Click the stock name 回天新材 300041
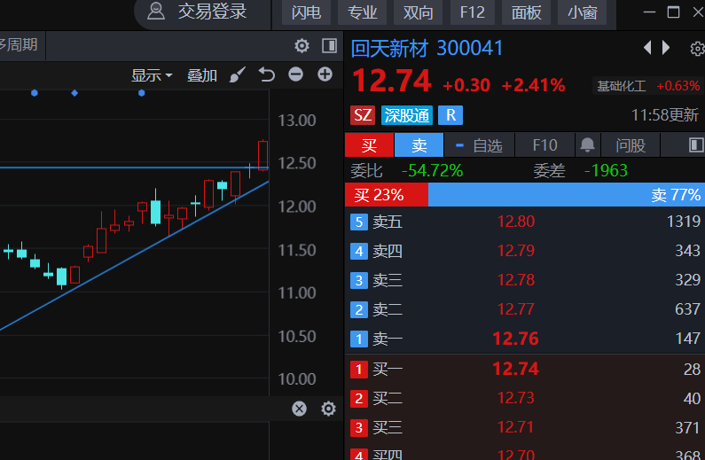 [x=427, y=48]
